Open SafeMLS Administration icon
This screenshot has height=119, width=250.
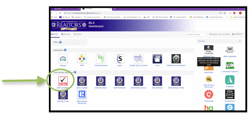[x=176, y=59]
